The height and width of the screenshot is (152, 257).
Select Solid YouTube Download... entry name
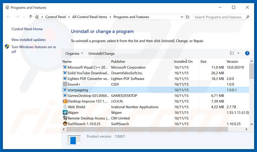(x=88, y=73)
